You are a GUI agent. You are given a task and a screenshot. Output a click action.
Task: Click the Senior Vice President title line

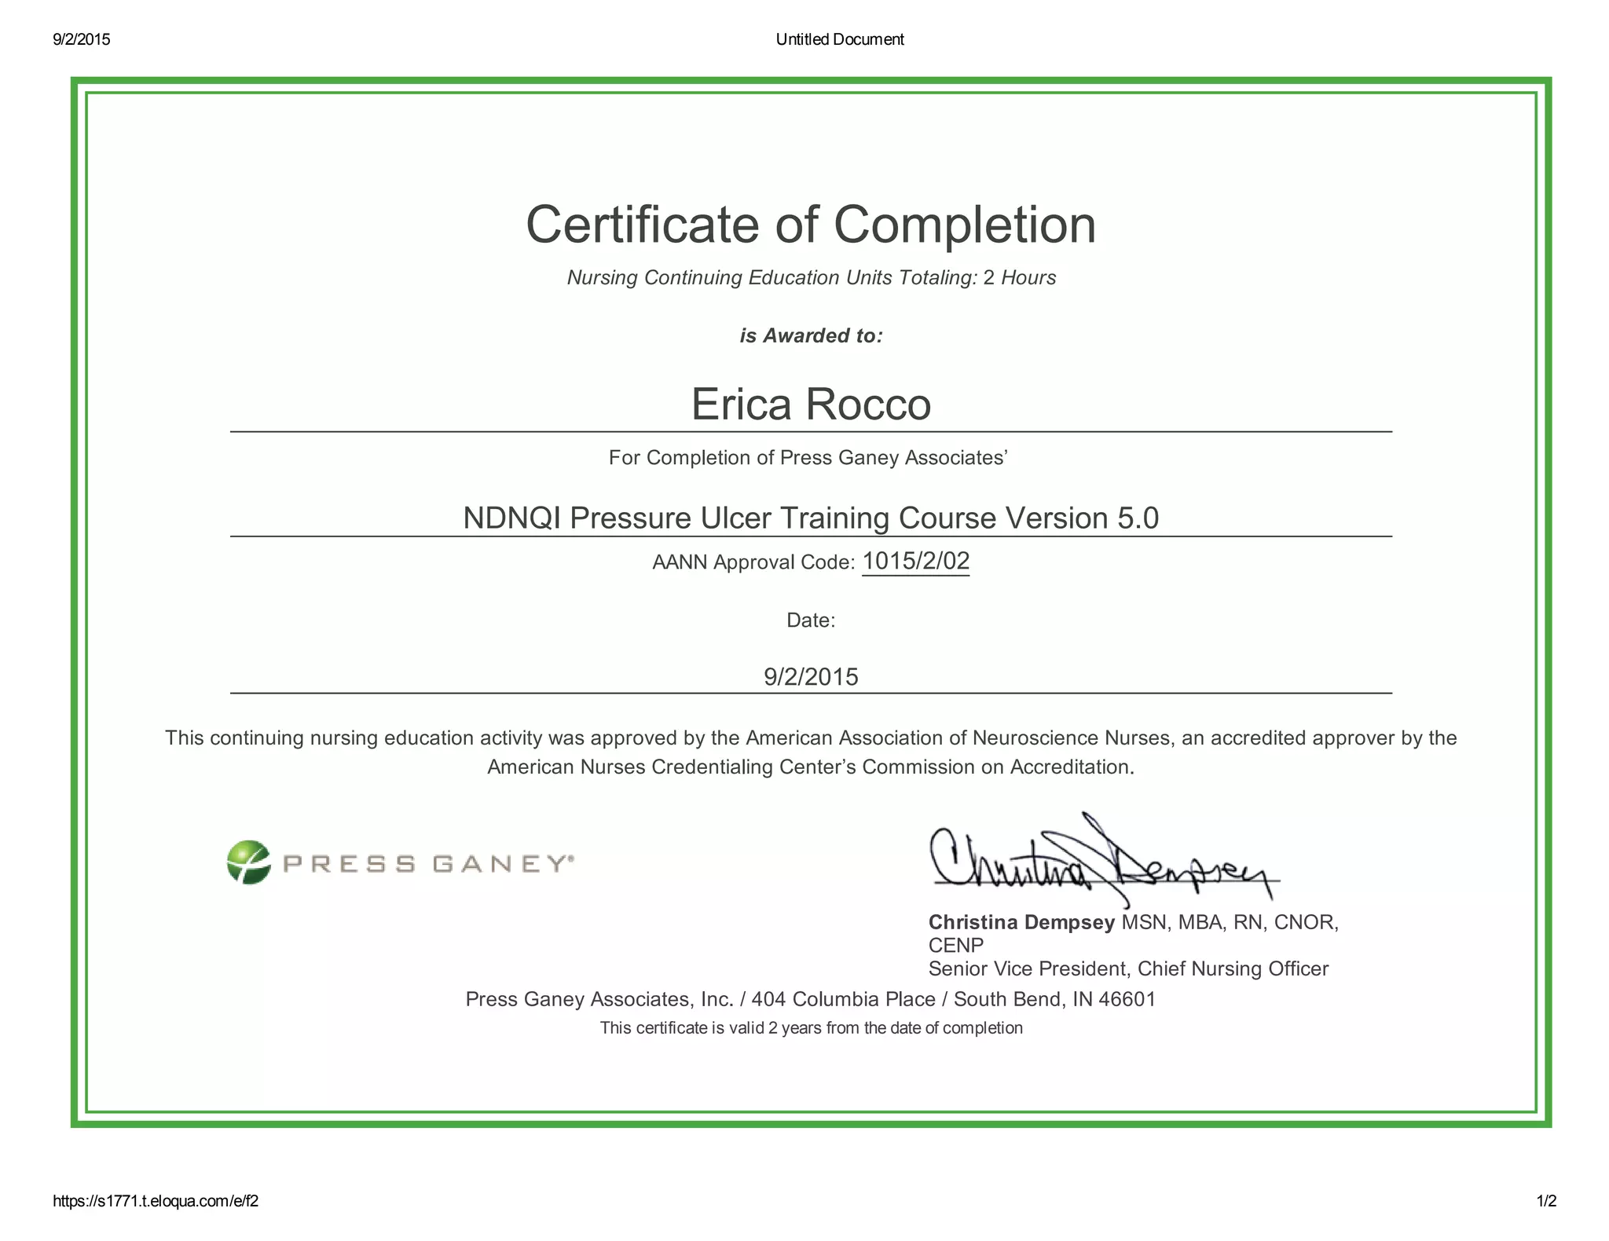[1127, 968]
